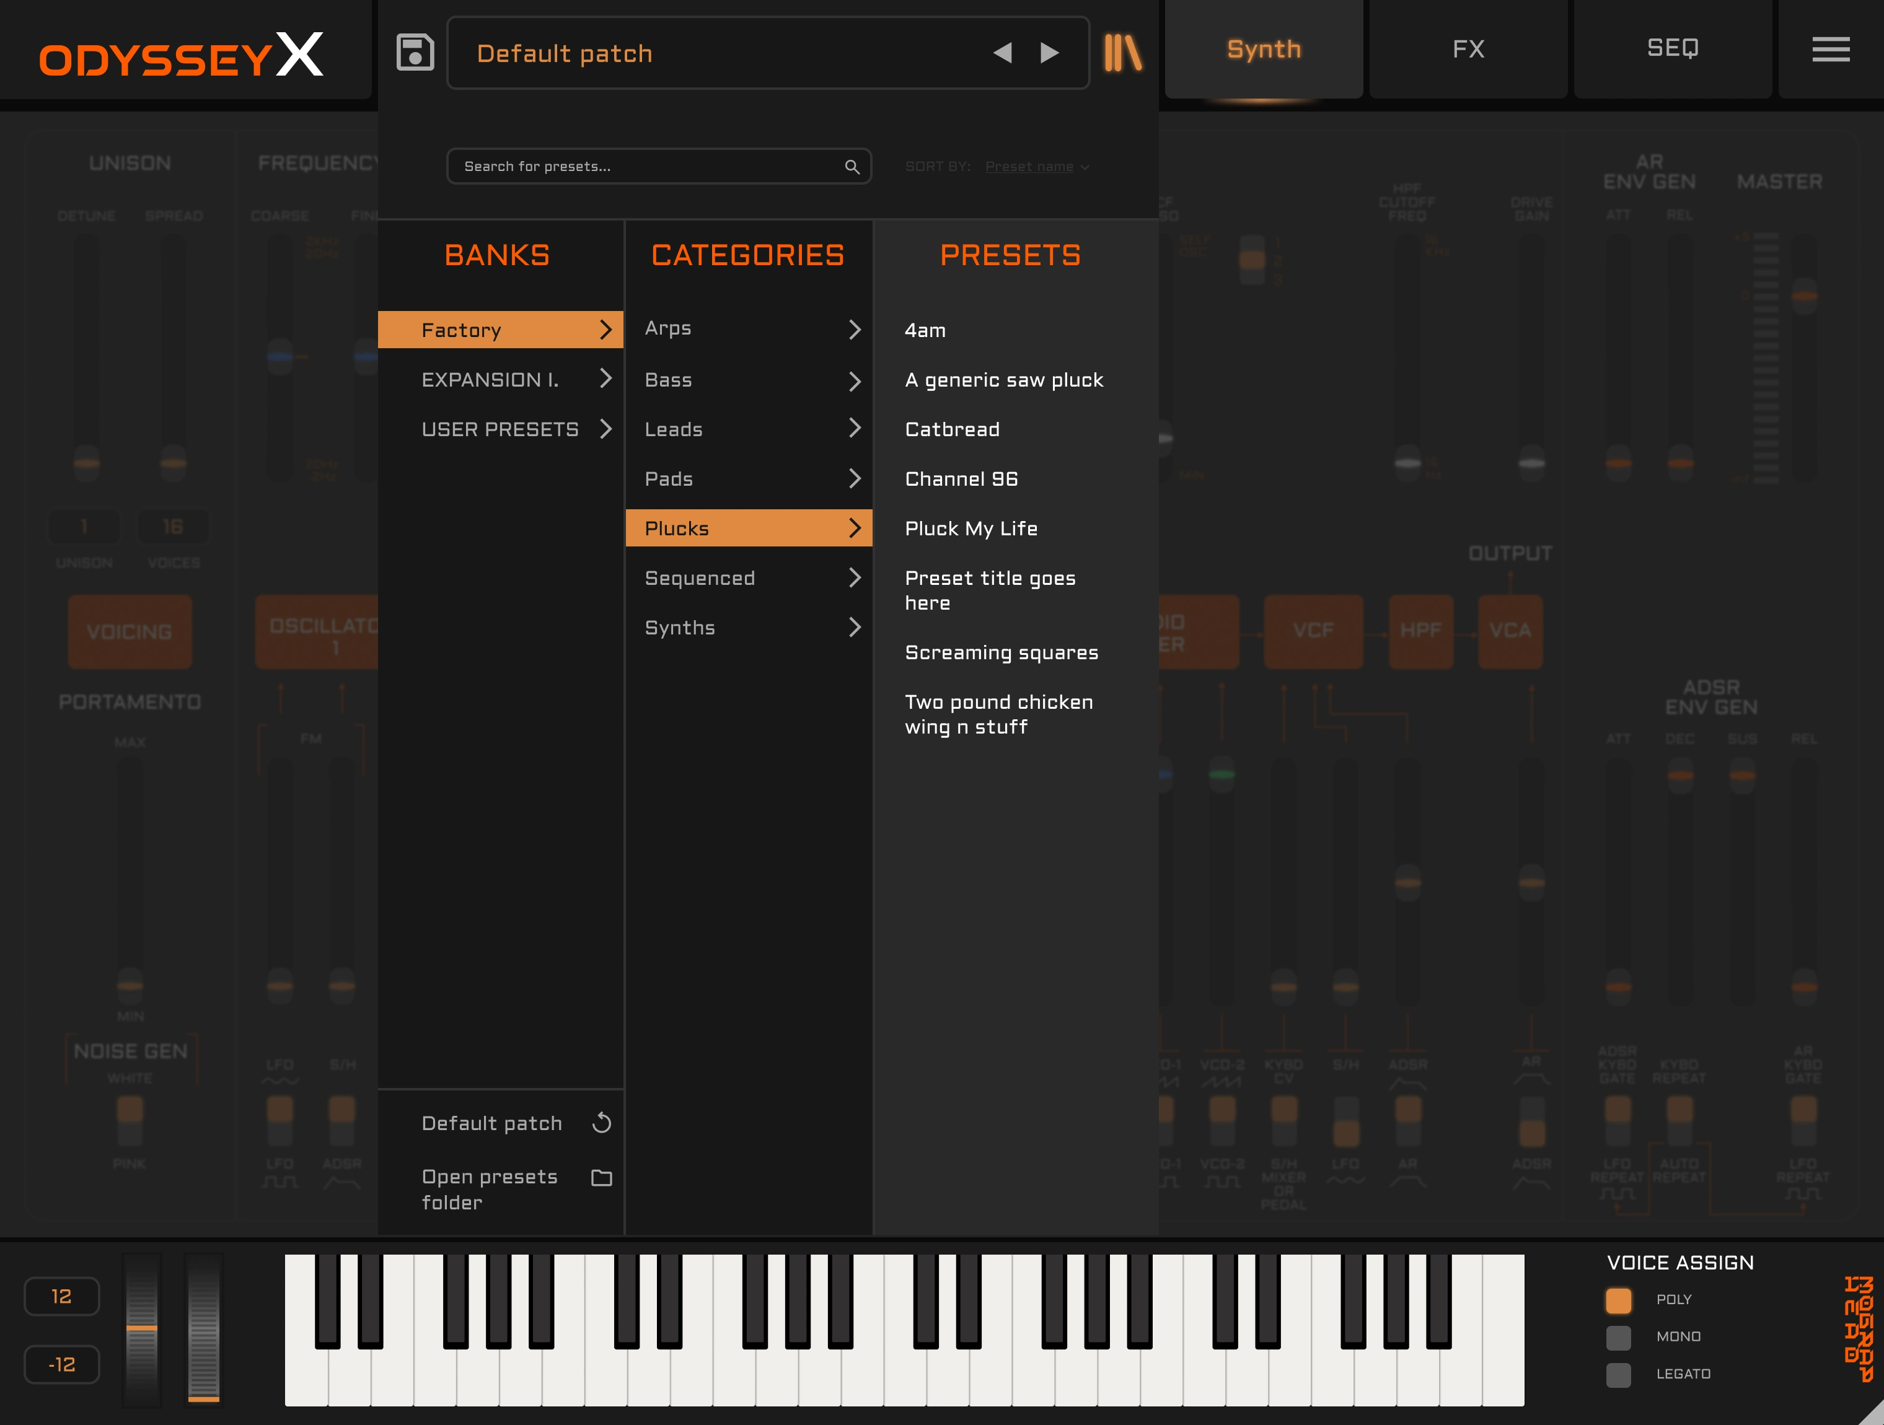Screen dimensions: 1884x1425
Task: Enable POLY voice assign
Action: click(x=1618, y=1299)
